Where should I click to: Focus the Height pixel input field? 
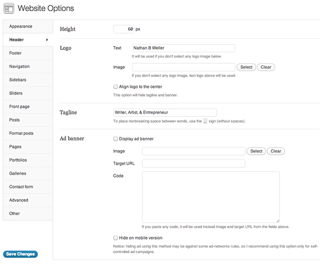[x=124, y=29]
